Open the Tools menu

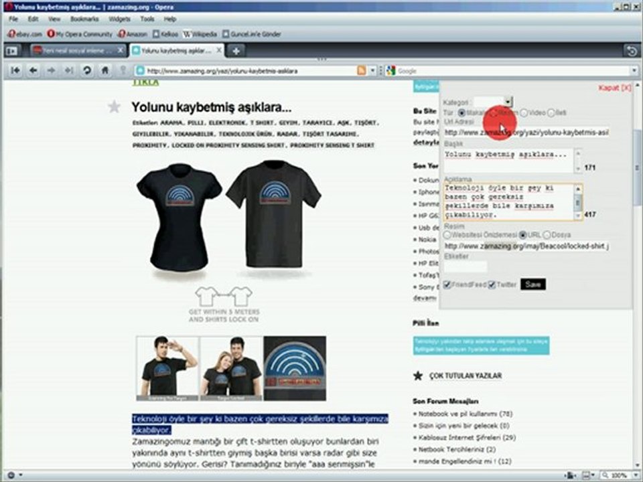pyautogui.click(x=147, y=19)
